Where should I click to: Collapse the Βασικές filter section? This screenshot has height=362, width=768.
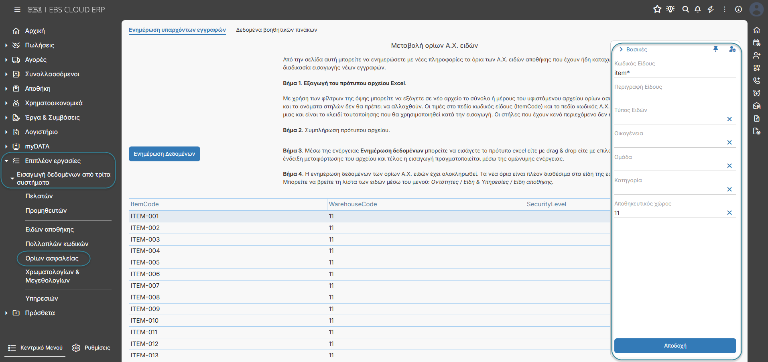tap(621, 49)
